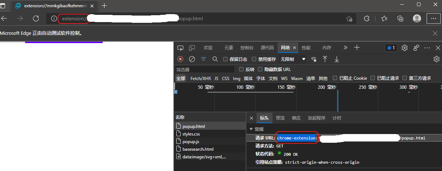
Task: Toggle the device emulation icon
Action: pyautogui.click(x=192, y=48)
